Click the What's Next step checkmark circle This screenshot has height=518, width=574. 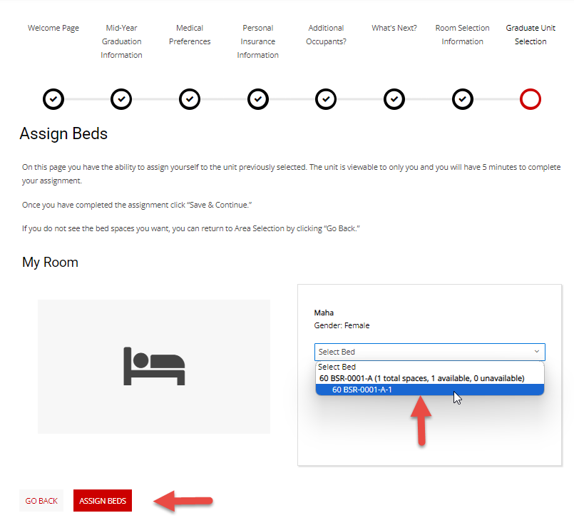tap(394, 99)
